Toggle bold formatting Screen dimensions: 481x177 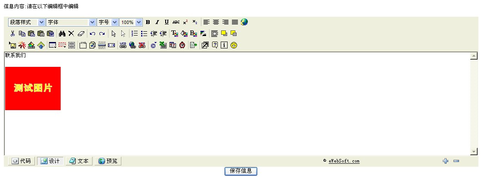pyautogui.click(x=148, y=22)
